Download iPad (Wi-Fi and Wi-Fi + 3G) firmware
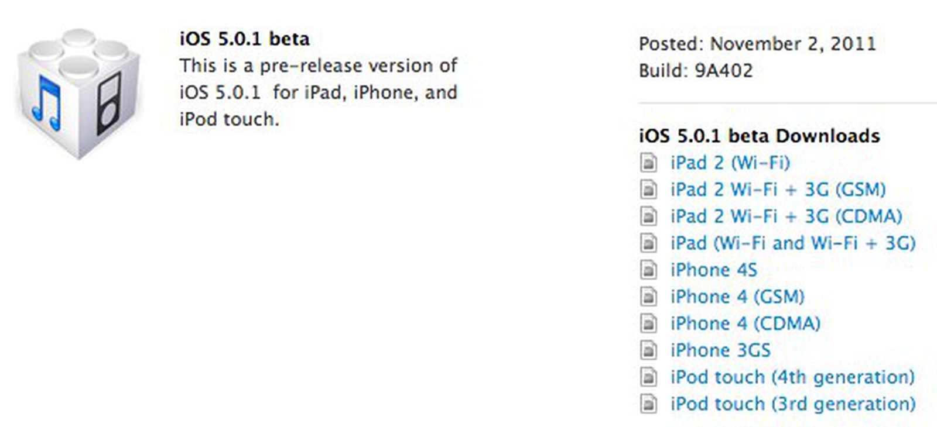The width and height of the screenshot is (937, 427). coord(794,243)
